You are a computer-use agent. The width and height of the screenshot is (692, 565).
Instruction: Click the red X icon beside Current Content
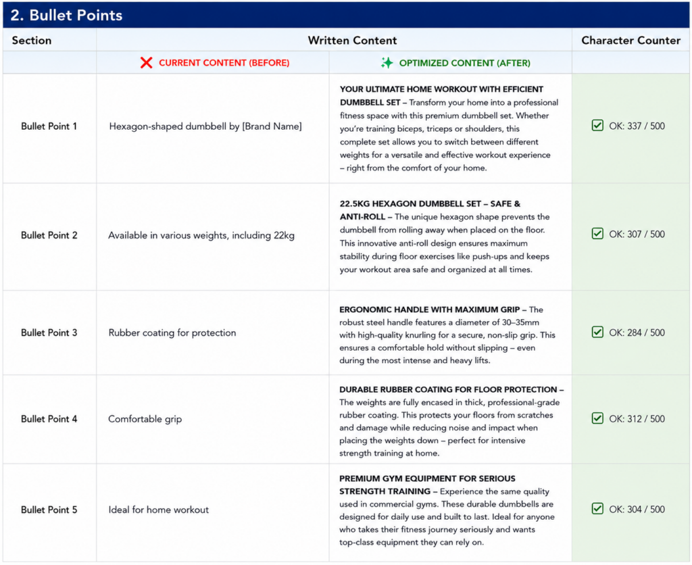146,63
